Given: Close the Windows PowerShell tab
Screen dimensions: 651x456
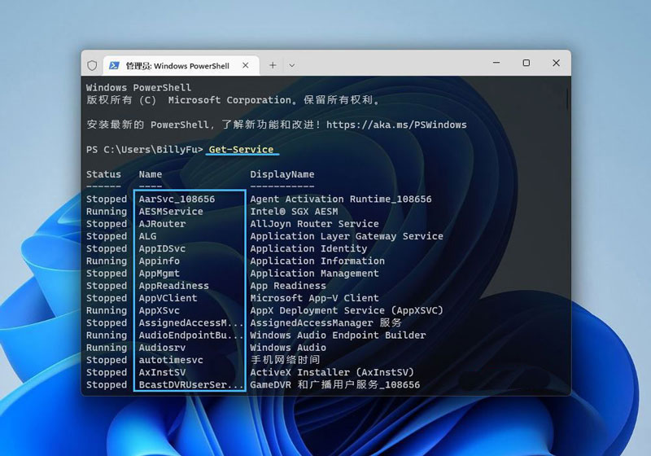Looking at the screenshot, I should click(247, 65).
